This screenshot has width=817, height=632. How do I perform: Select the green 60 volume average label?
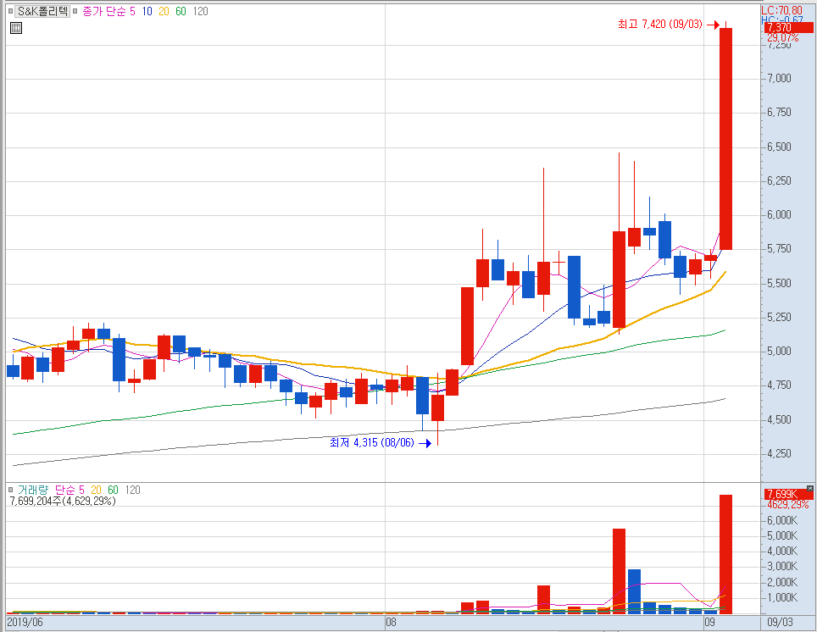tap(113, 490)
